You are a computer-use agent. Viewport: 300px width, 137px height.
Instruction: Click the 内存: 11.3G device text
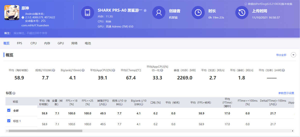coord(105,16)
